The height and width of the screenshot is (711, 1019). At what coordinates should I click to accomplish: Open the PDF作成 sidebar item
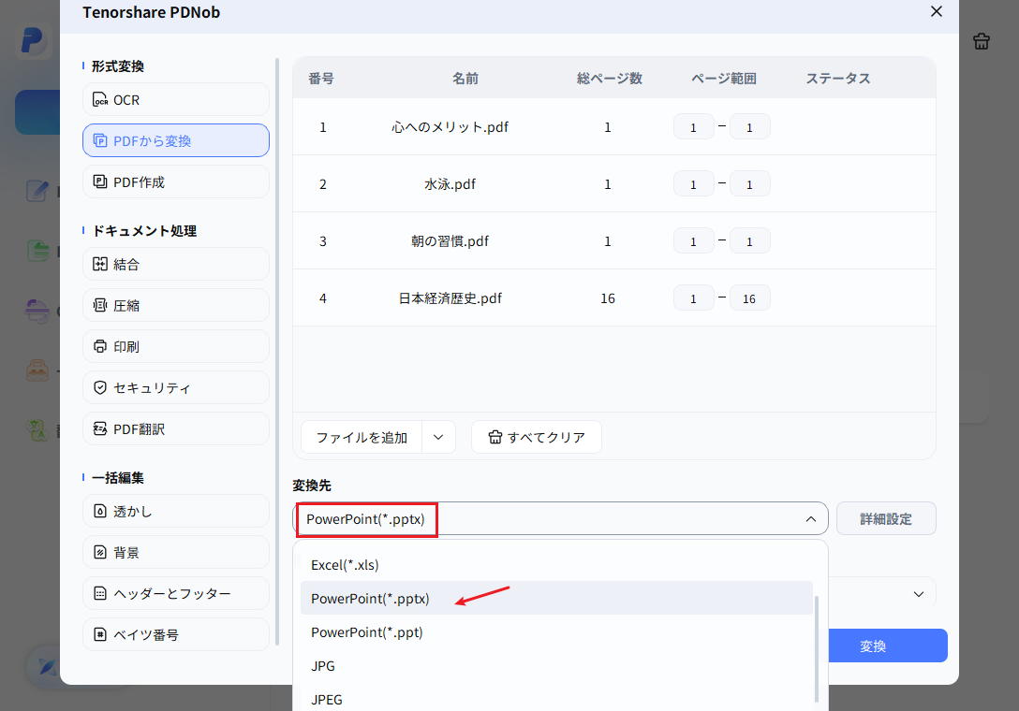pyautogui.click(x=175, y=181)
